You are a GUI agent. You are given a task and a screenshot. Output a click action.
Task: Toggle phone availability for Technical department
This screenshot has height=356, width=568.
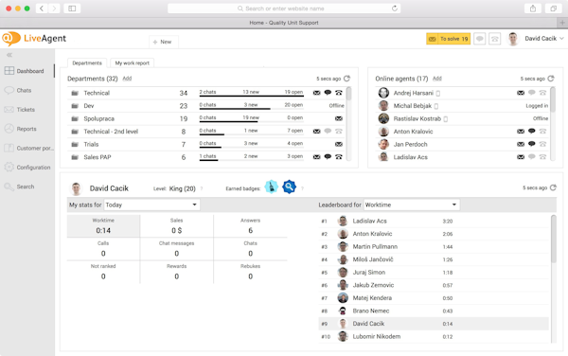[x=339, y=93]
